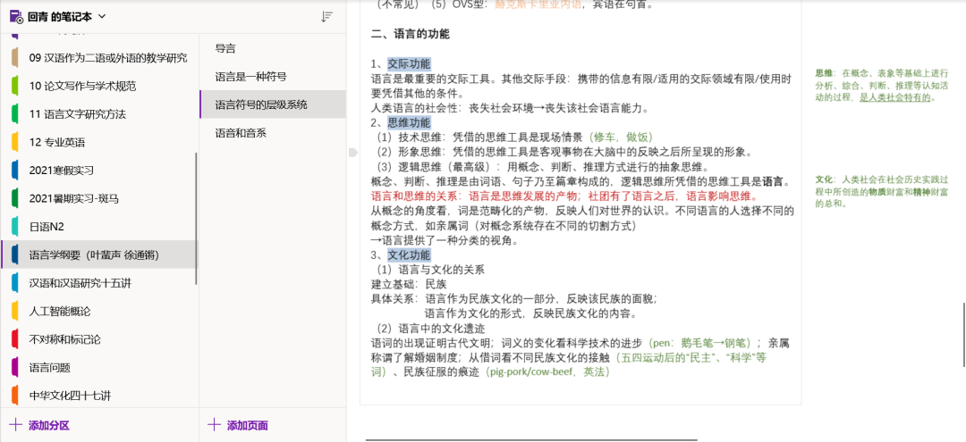Click the tan section icon for 09 汉语作为二语或外语的教学研究
The width and height of the screenshot is (966, 442).
pos(15,58)
